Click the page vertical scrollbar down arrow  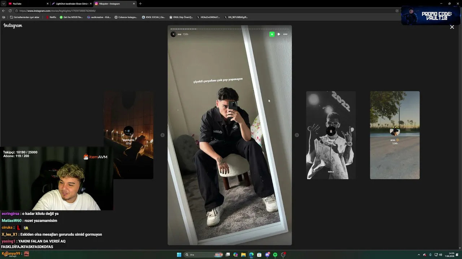[460, 248]
